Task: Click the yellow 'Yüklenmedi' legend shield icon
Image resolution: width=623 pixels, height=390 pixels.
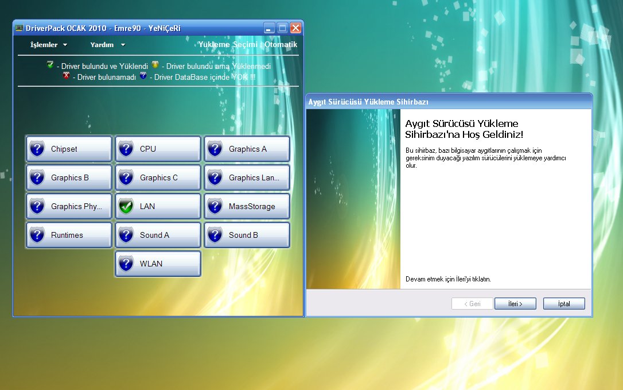Action: click(155, 64)
